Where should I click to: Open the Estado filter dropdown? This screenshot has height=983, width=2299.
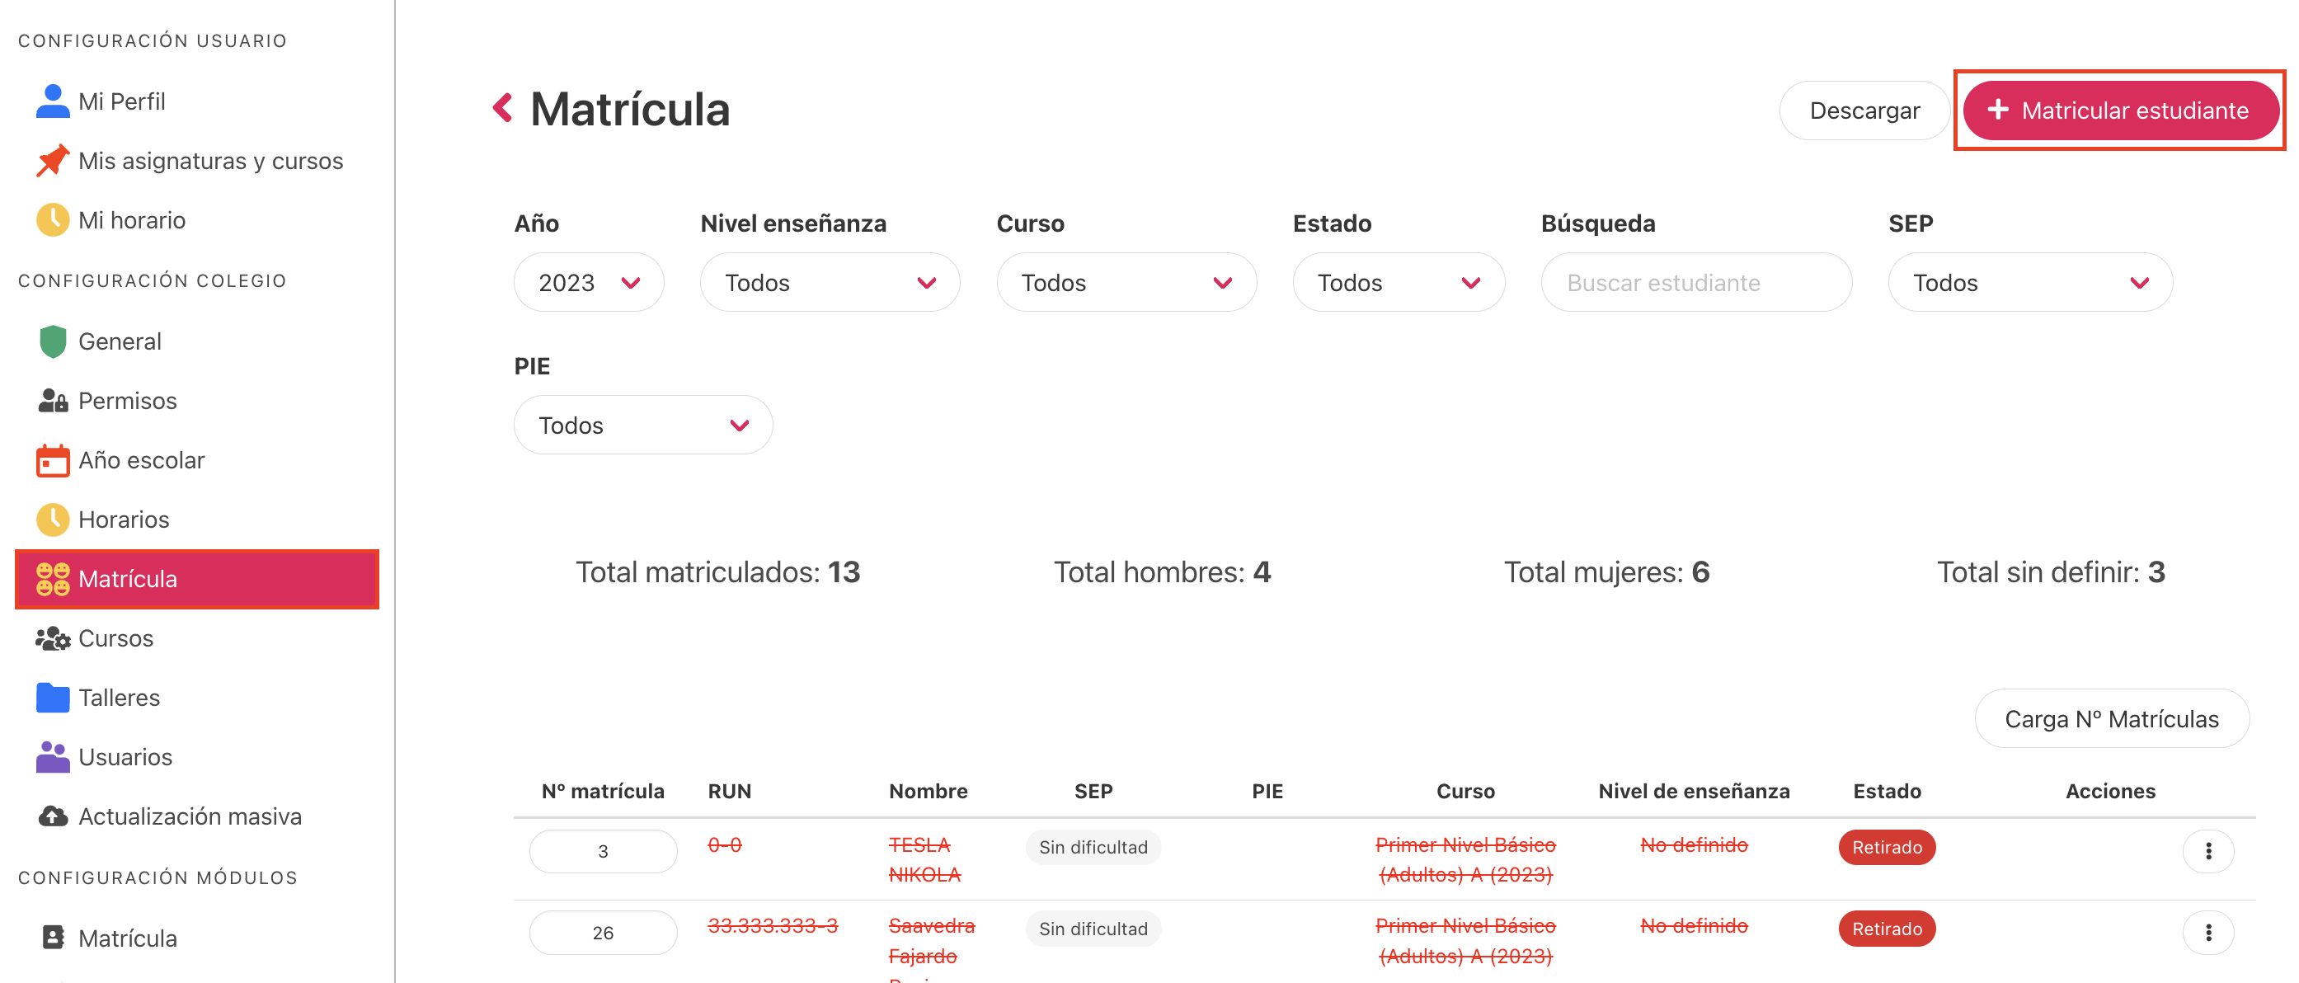[1398, 282]
